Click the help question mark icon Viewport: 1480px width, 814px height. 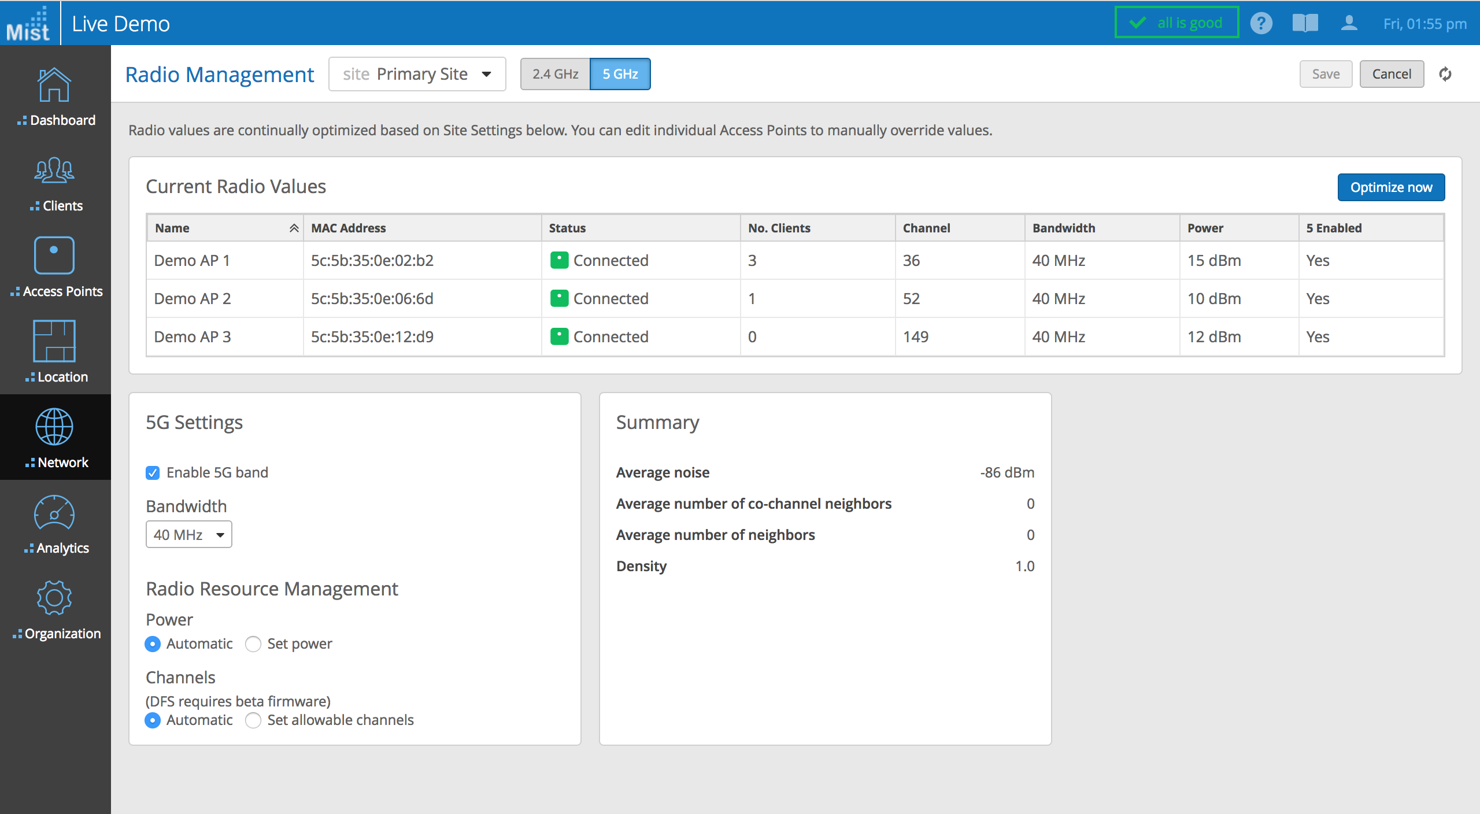pos(1261,24)
